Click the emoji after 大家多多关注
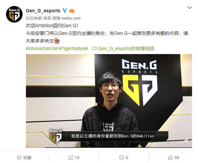 pyautogui.click(x=57, y=41)
